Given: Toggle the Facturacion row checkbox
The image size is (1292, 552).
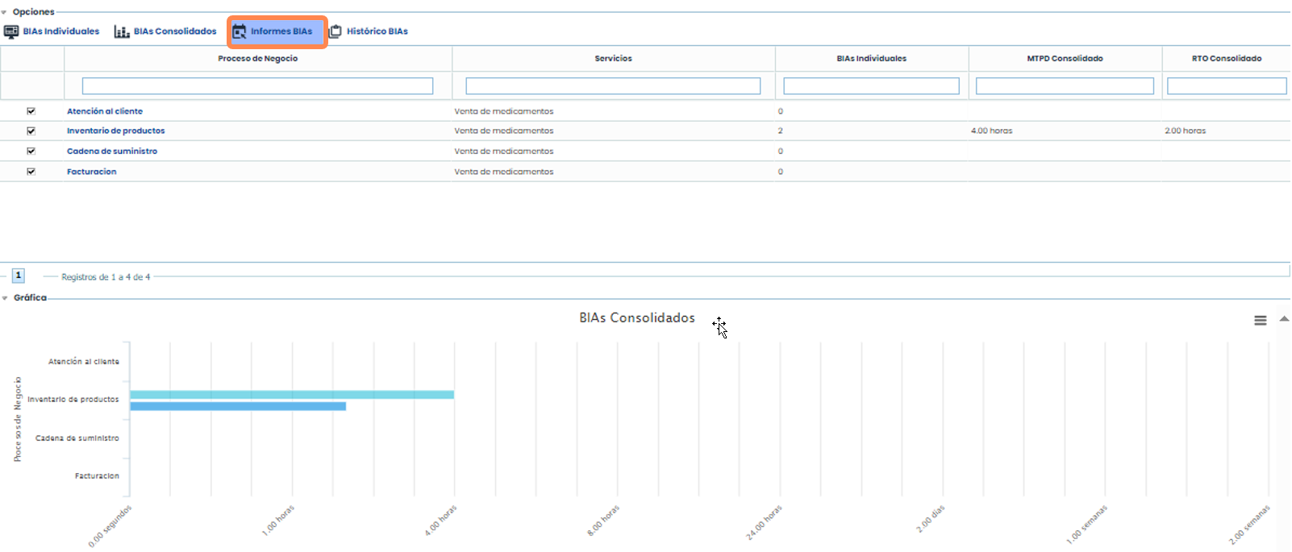Looking at the screenshot, I should tap(31, 172).
